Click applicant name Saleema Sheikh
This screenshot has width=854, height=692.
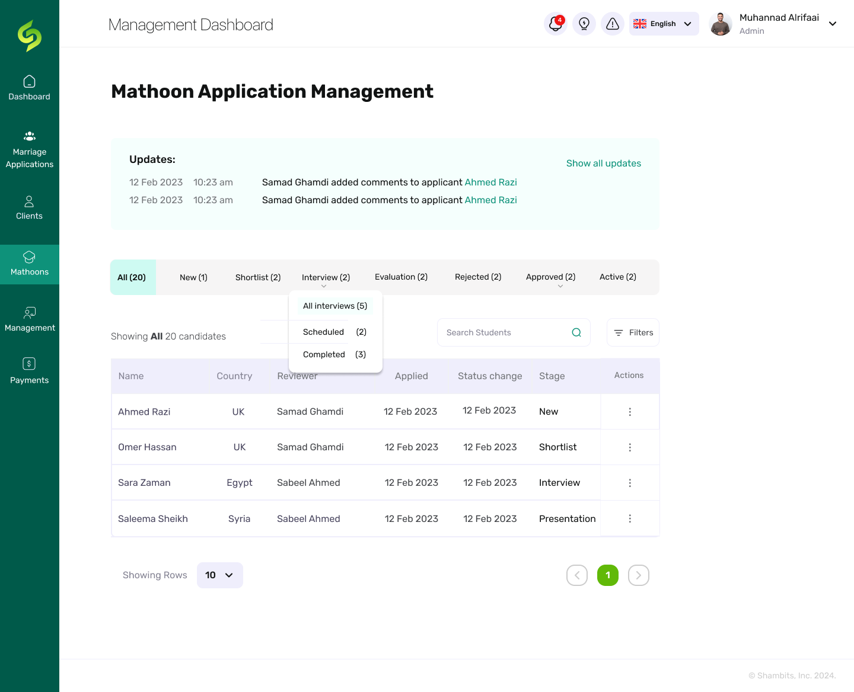153,519
